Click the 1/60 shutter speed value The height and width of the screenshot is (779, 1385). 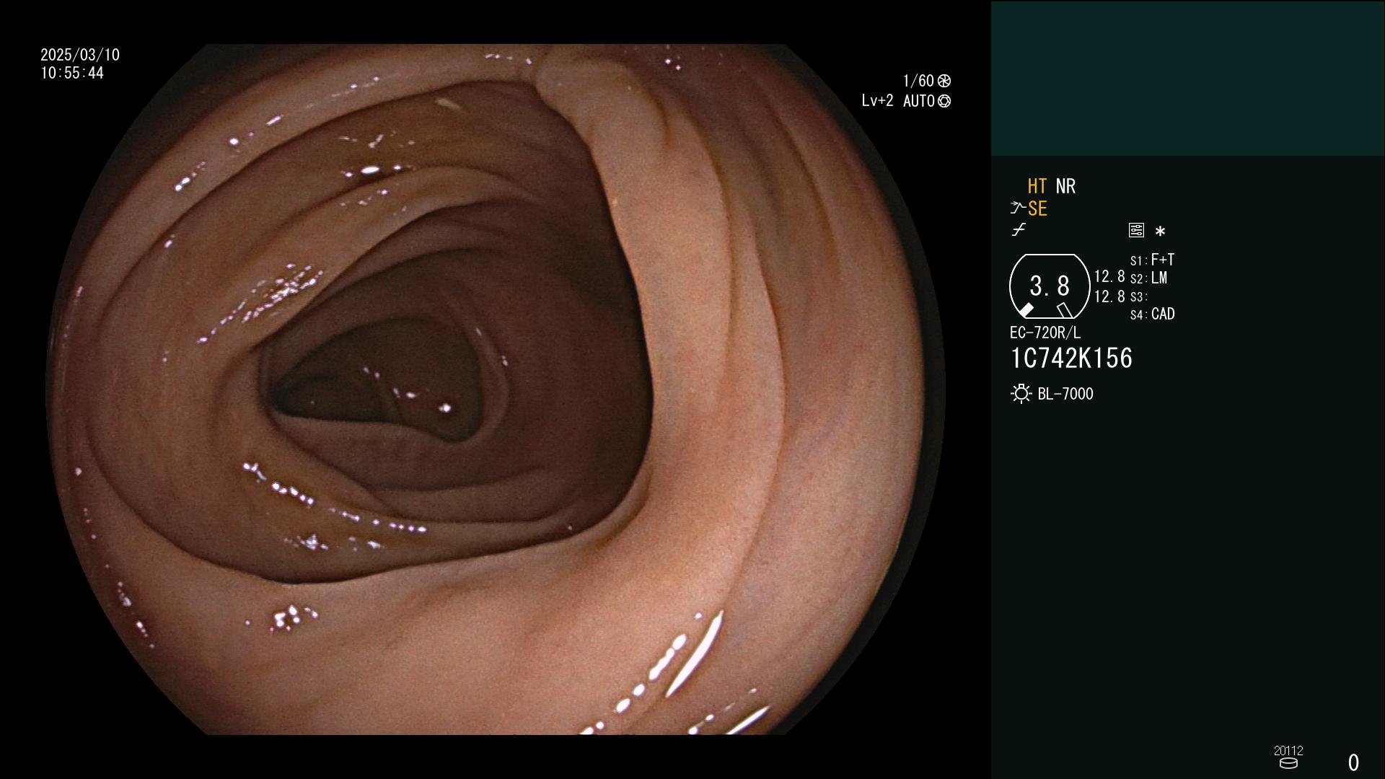(x=918, y=81)
